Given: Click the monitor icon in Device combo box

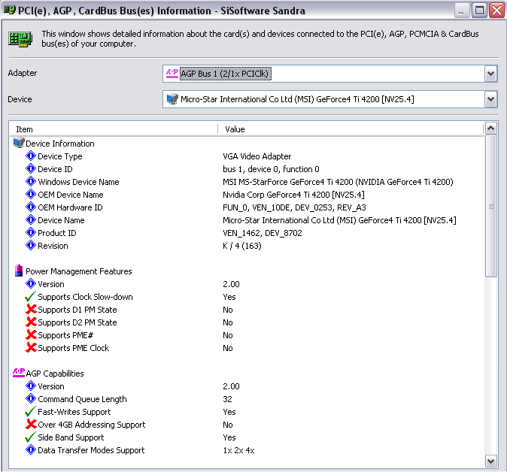Looking at the screenshot, I should click(x=172, y=99).
